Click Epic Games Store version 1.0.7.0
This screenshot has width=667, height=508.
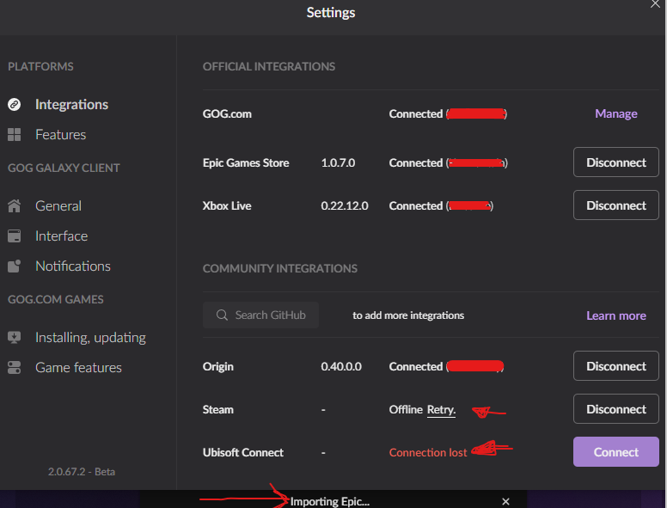click(338, 162)
